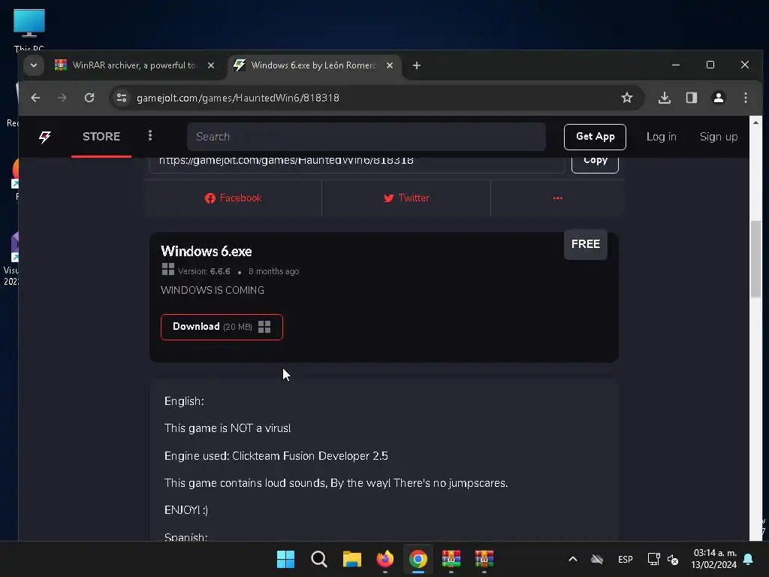The image size is (769, 577).
Task: Open the clock and date panel
Action: 713,559
